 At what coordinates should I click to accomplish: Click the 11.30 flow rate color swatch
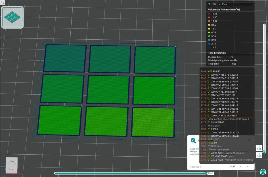point(209,17)
